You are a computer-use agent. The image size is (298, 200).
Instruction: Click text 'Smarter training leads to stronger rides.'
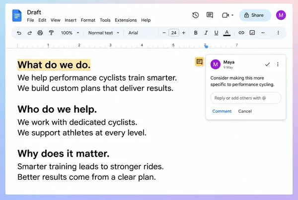click(x=90, y=167)
